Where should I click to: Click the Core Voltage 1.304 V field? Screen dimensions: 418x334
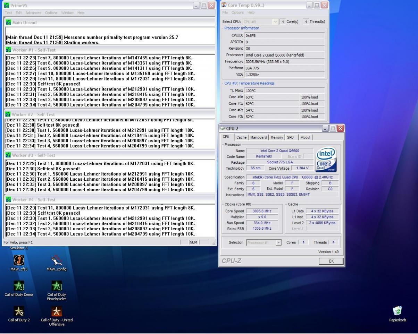(x=302, y=168)
